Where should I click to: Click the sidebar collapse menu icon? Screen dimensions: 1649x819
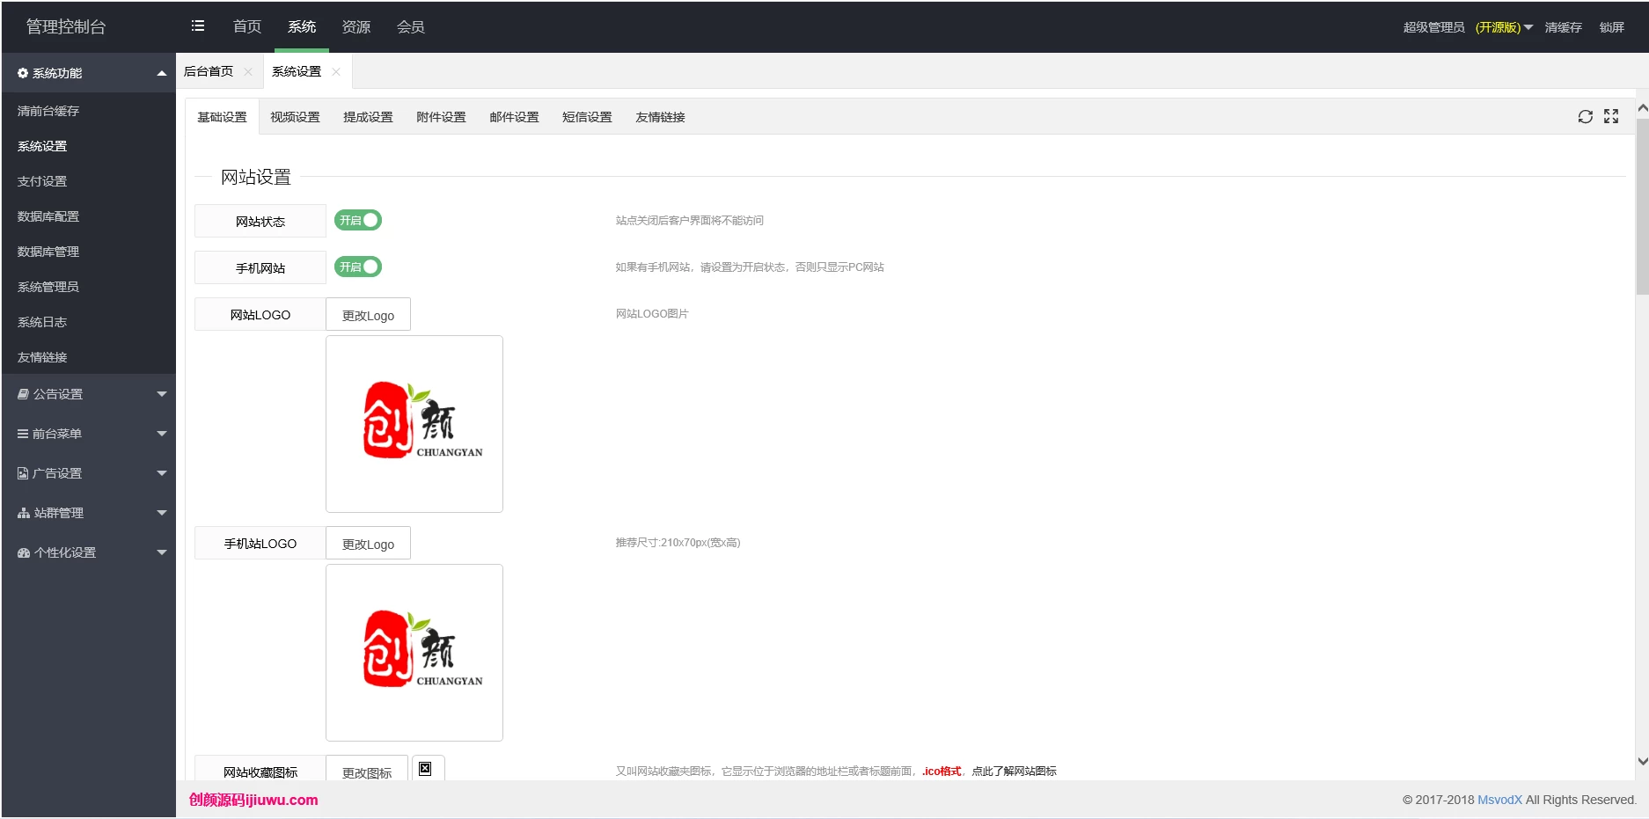click(x=198, y=26)
